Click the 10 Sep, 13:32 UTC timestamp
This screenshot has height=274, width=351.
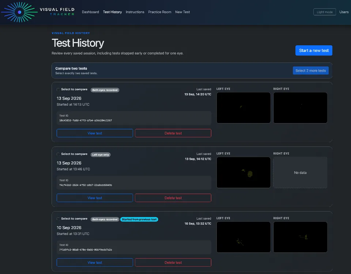[x=198, y=224]
